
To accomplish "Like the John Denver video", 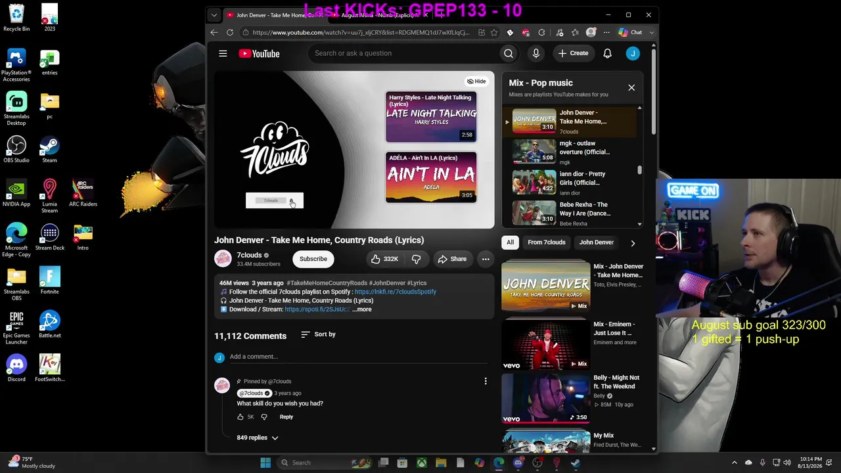I will [x=384, y=259].
